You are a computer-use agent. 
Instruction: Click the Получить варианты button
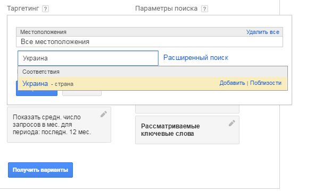40,170
